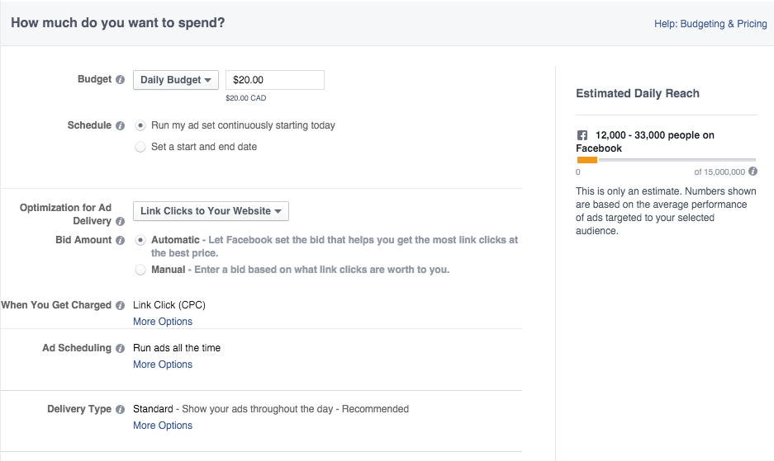
Task: Click the info icon beside 15,000,000 reach
Action: coord(753,172)
